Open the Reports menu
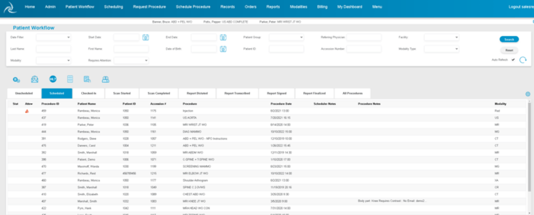Viewport: 534px width, 215px height. (273, 7)
